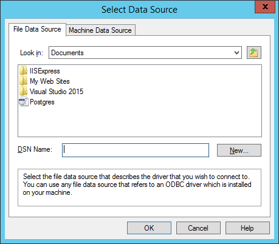279x244 pixels.
Task: Click the Postgres DSN file icon
Action: click(24, 102)
